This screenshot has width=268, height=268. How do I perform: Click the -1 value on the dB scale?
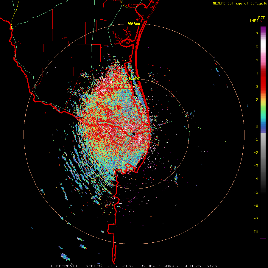click(256, 139)
